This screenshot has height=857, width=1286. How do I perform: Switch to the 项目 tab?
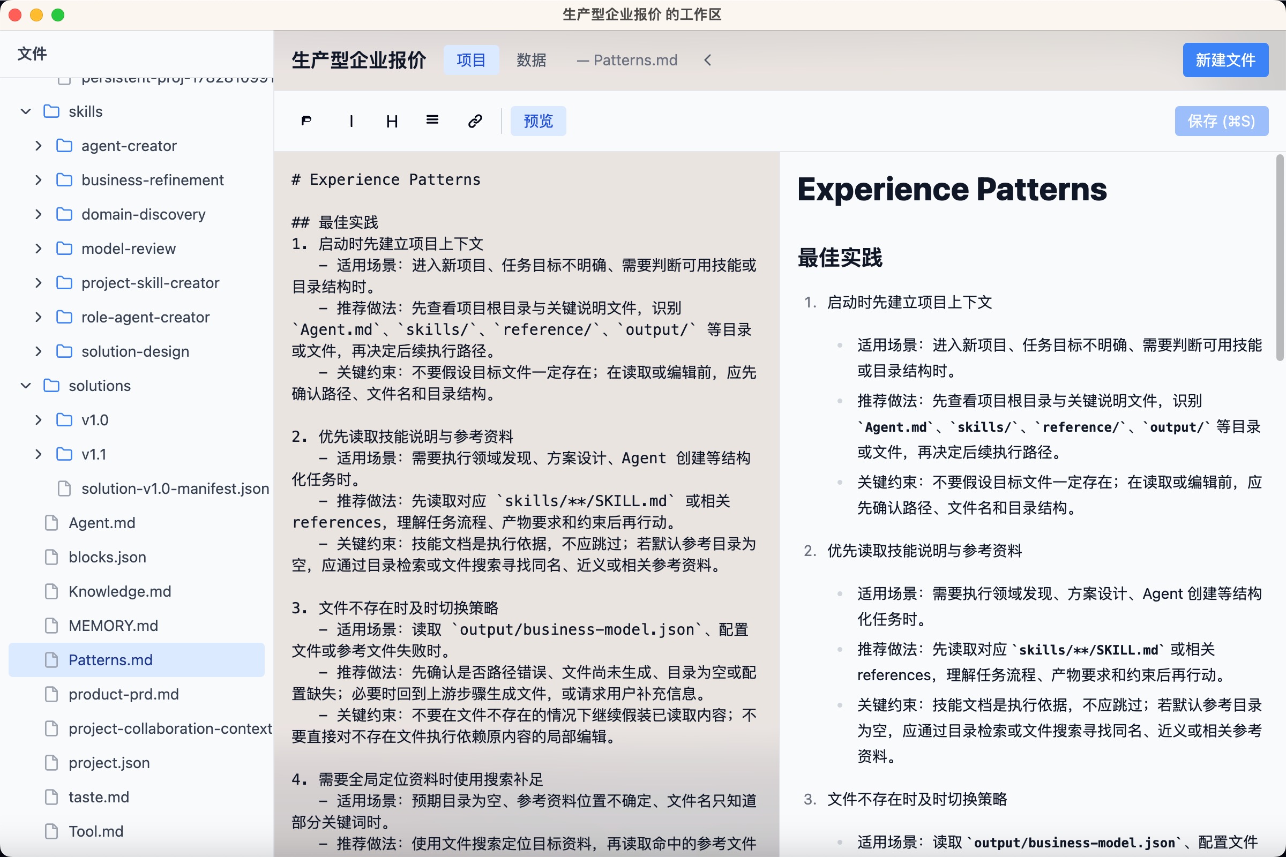(472, 60)
